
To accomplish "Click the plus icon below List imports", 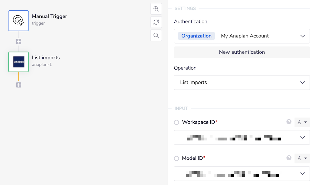I will (x=18, y=85).
